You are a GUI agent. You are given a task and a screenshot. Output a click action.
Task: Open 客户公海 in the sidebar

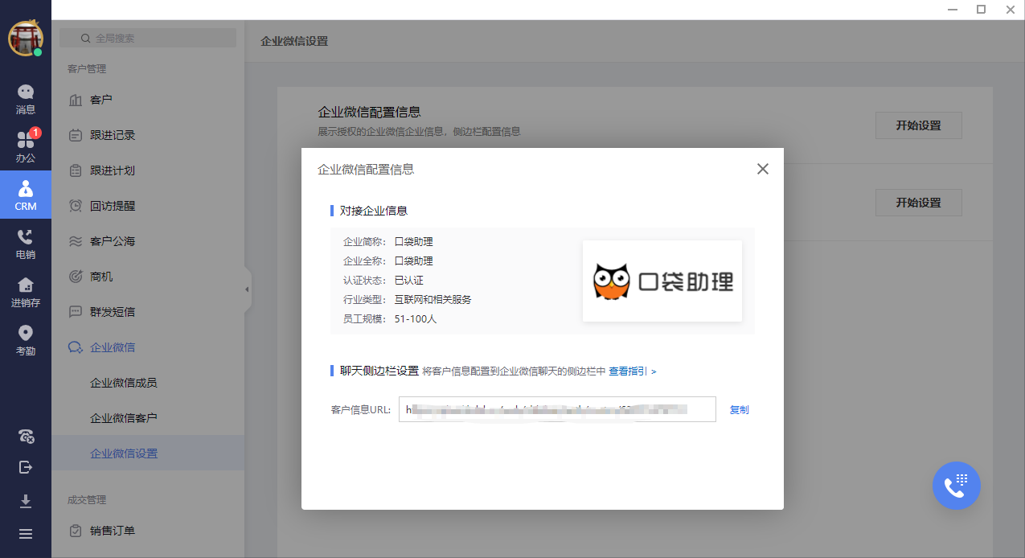click(148, 241)
